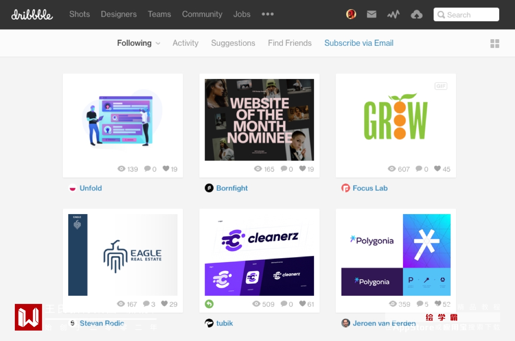The image size is (515, 341).
Task: Click the 607 views count
Action: coord(404,169)
